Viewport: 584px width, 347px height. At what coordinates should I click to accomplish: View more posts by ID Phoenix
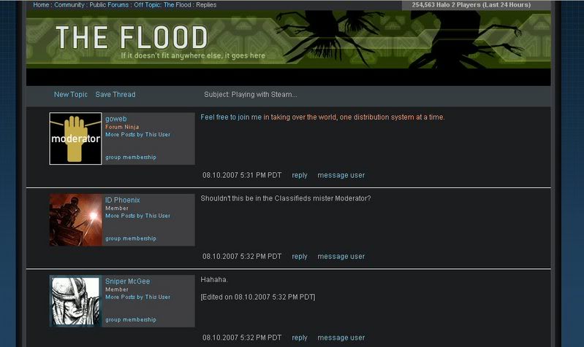(x=138, y=216)
